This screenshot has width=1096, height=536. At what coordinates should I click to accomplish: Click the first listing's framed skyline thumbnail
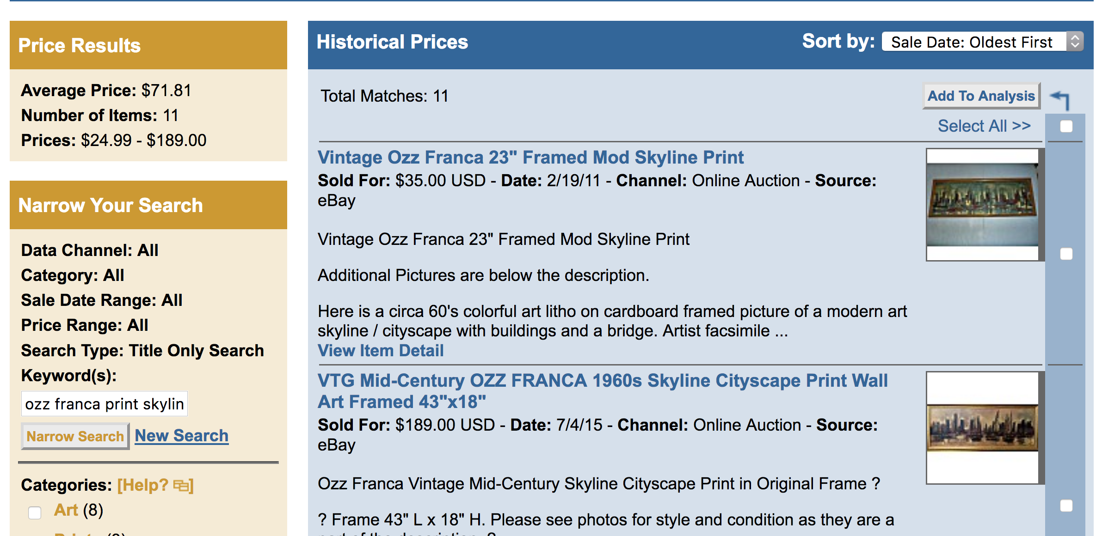pos(982,205)
